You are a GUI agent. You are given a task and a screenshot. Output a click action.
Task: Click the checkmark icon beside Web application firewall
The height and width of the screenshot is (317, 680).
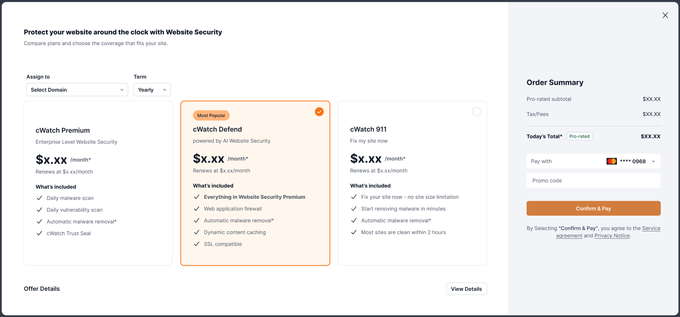(x=197, y=209)
